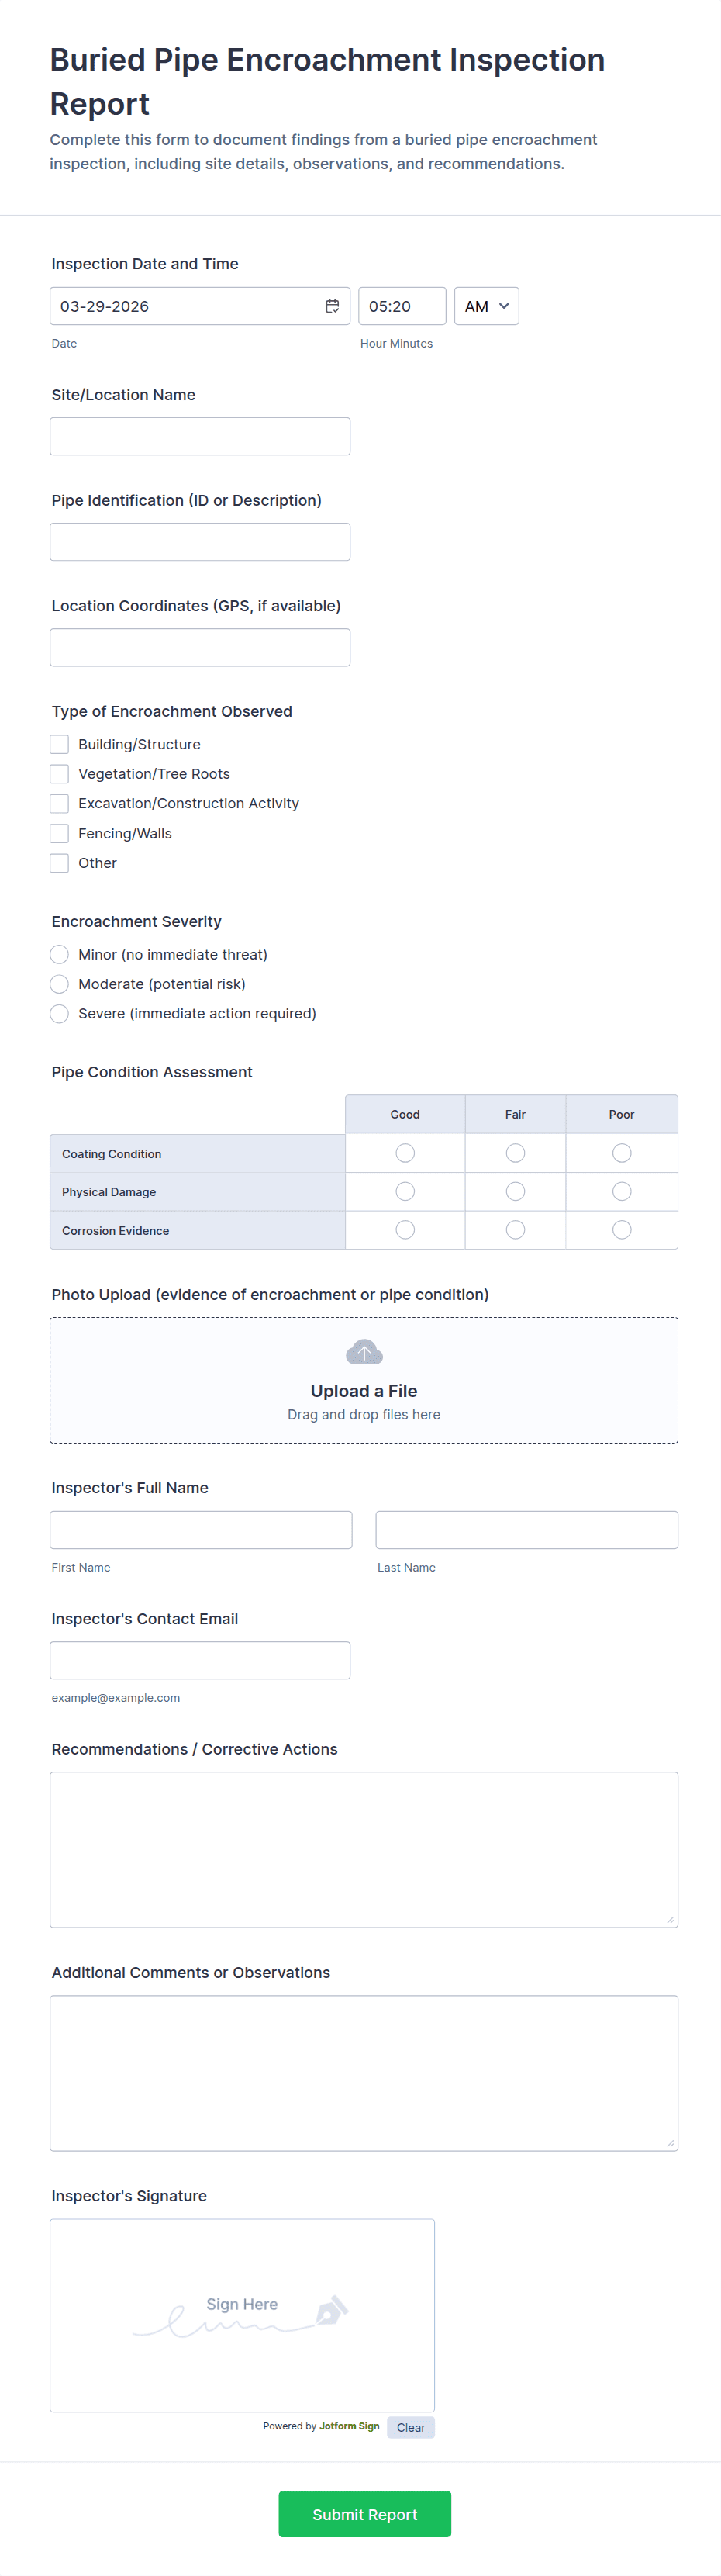Screen dimensions: 721x2576
Task: Set Corrosion Evidence to Poor
Action: (621, 1229)
